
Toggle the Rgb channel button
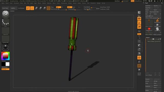58,7
